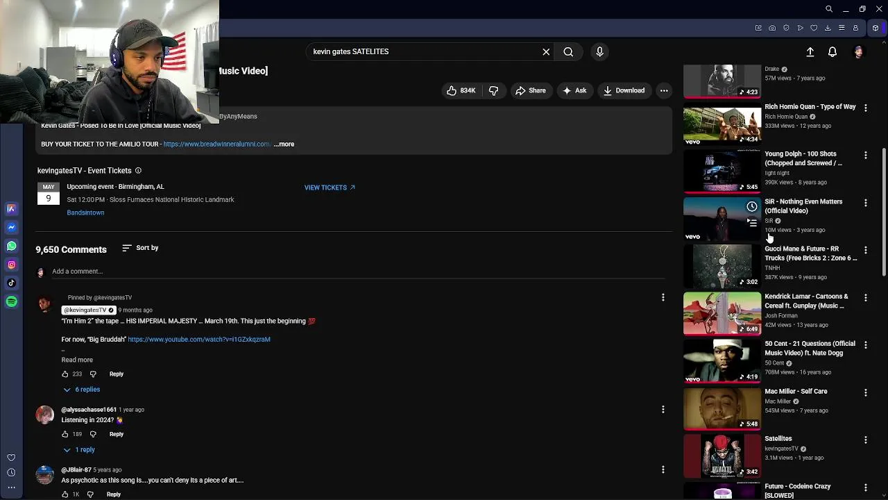888x500 pixels.
Task: Open YouTube notifications bell
Action: tap(832, 52)
